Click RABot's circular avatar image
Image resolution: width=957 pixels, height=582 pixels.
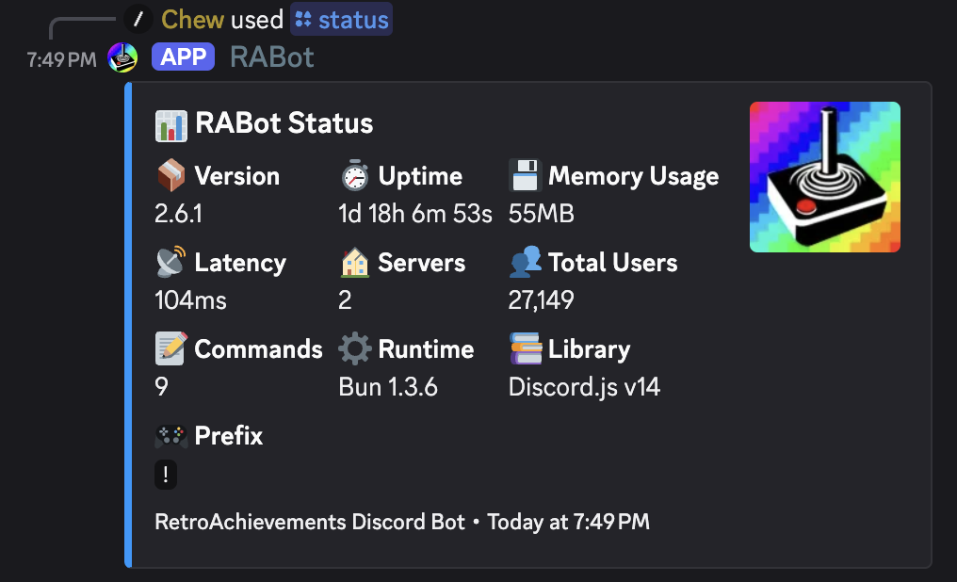(x=121, y=57)
